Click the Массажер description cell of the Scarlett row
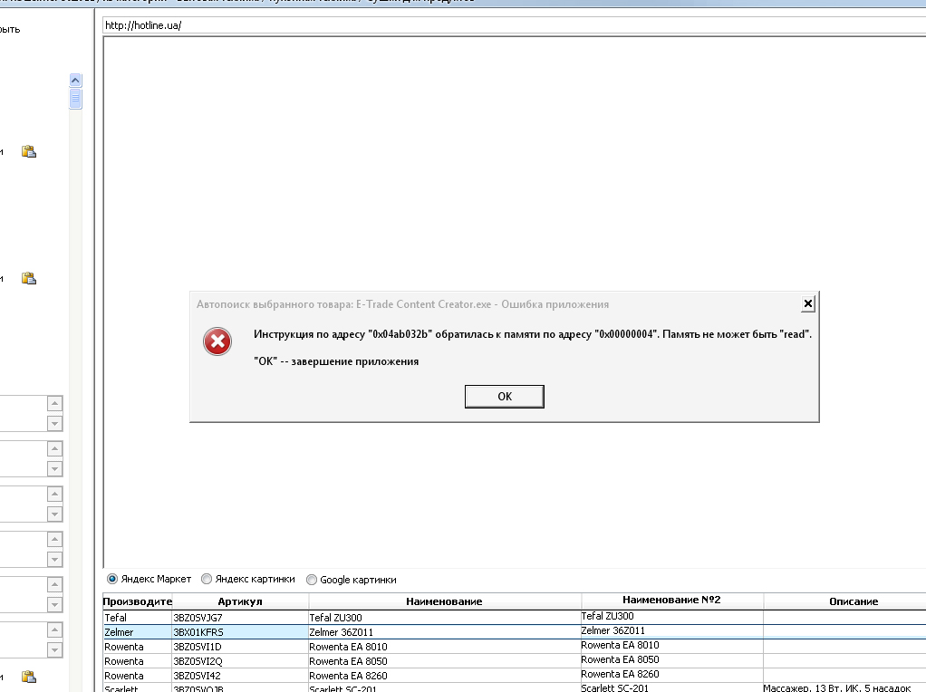The image size is (926, 692). (x=844, y=687)
